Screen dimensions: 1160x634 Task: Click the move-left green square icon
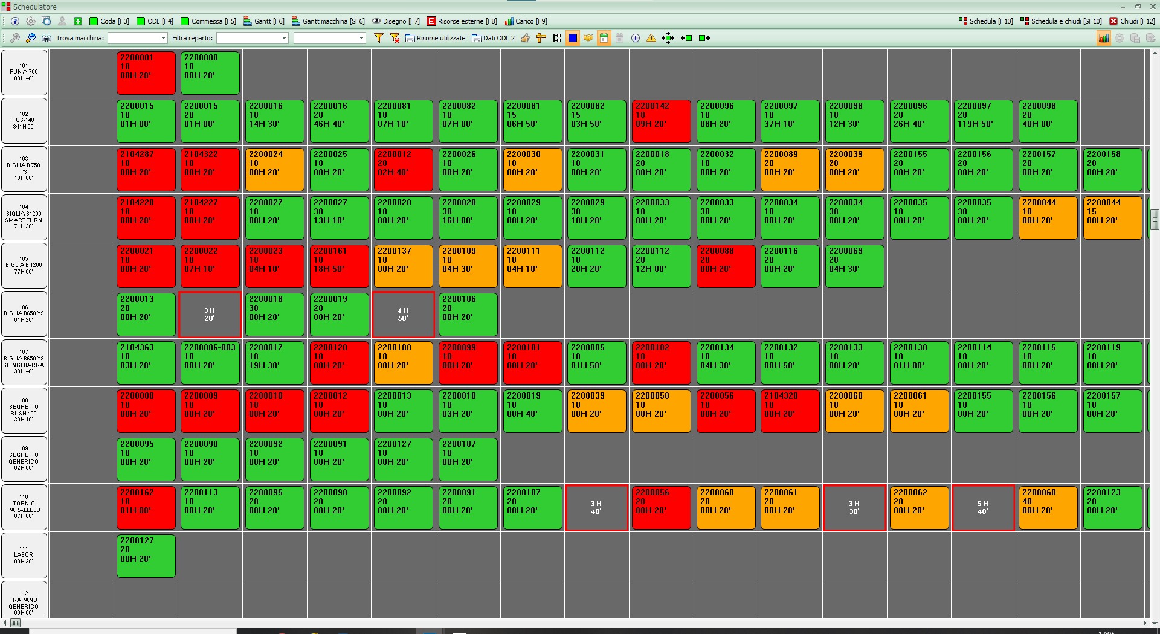(686, 38)
